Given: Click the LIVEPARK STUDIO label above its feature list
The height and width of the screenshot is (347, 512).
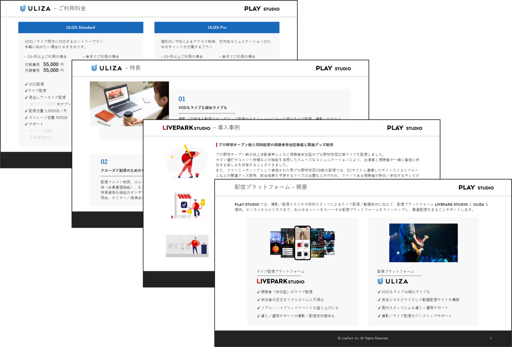Looking at the screenshot, I should pyautogui.click(x=280, y=281).
